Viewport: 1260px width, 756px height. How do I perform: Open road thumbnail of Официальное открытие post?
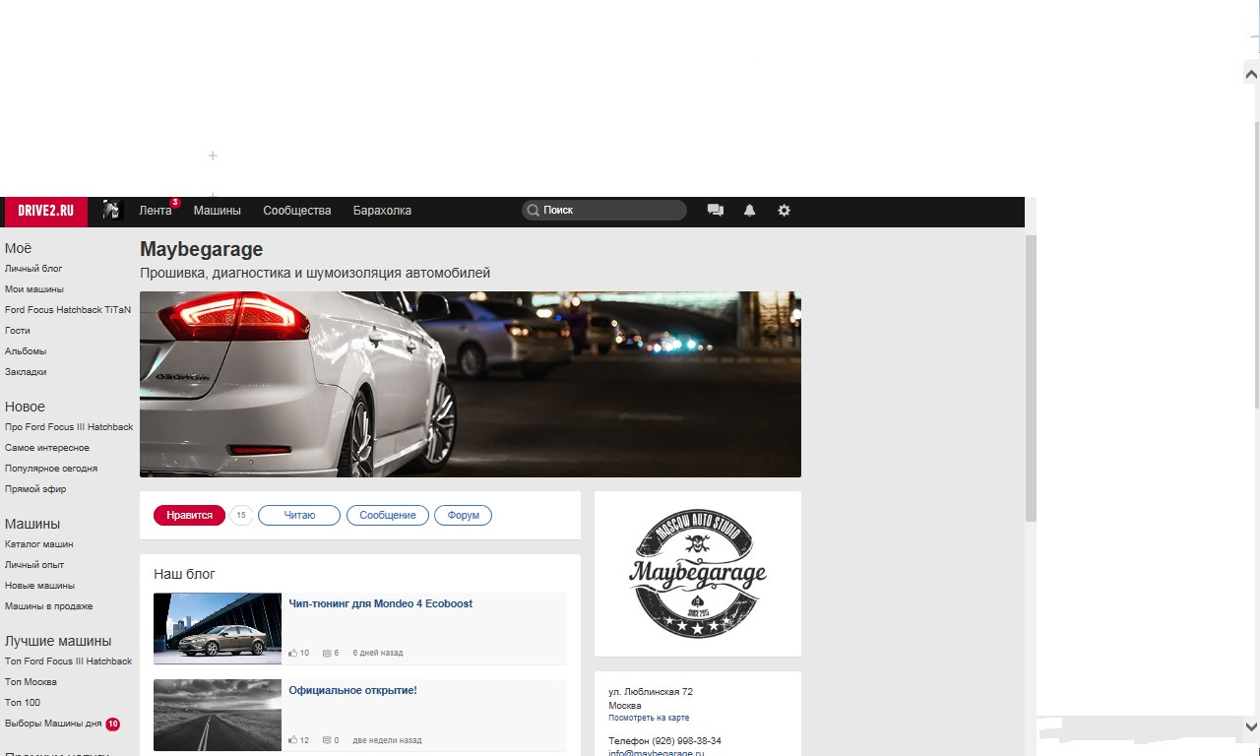tap(218, 715)
